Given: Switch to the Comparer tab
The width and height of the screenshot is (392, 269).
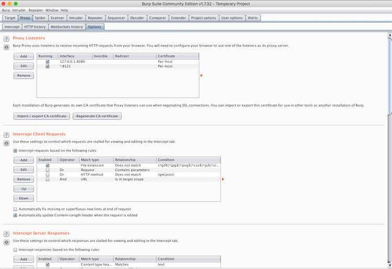Looking at the screenshot, I should click(157, 18).
